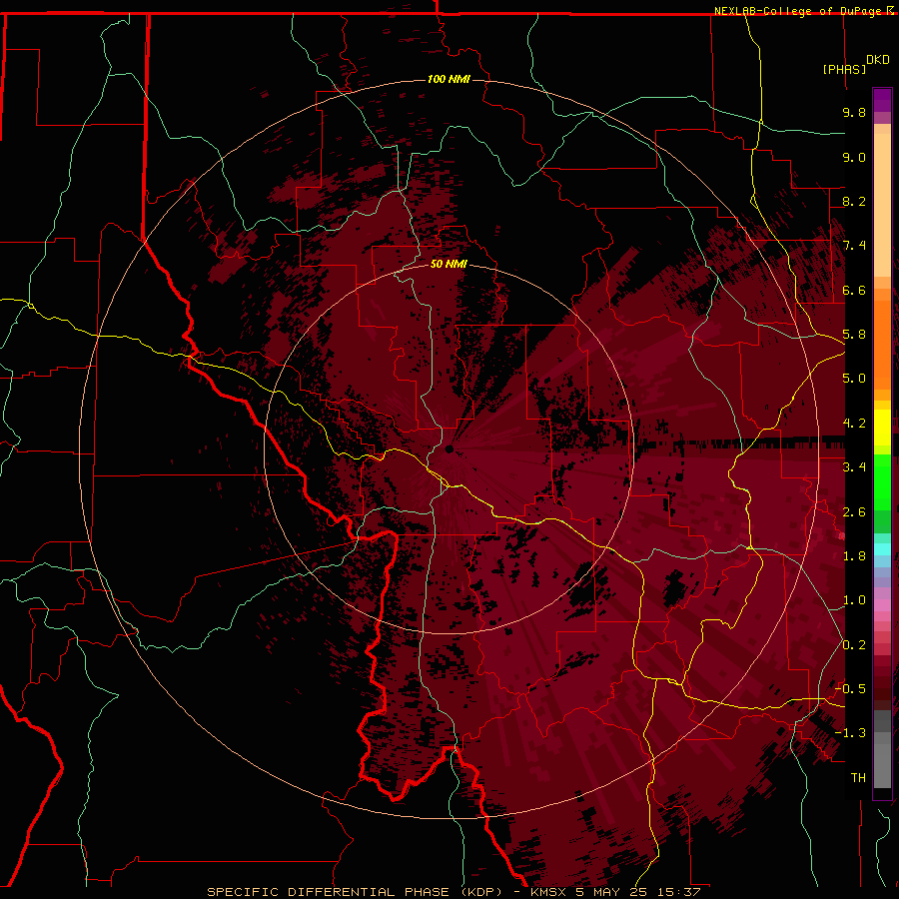The width and height of the screenshot is (899, 899).
Task: Pick the light peach segment of color bar
Action: tap(882, 207)
